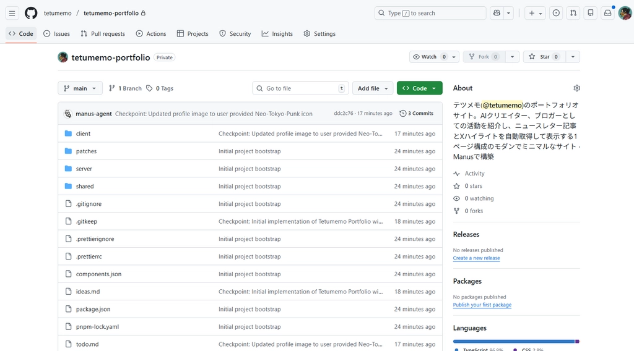
Task: Open repositories icon in top header
Action: click(590, 14)
